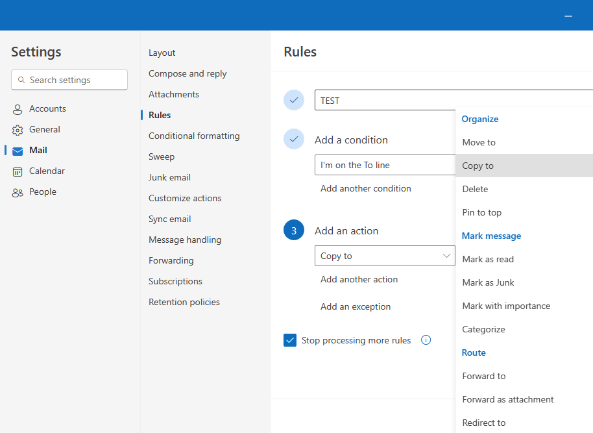Click the Add a condition heading

(351, 140)
